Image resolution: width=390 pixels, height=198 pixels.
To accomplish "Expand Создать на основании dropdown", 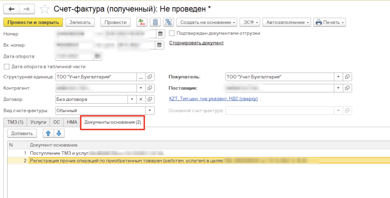I will click(x=208, y=22).
